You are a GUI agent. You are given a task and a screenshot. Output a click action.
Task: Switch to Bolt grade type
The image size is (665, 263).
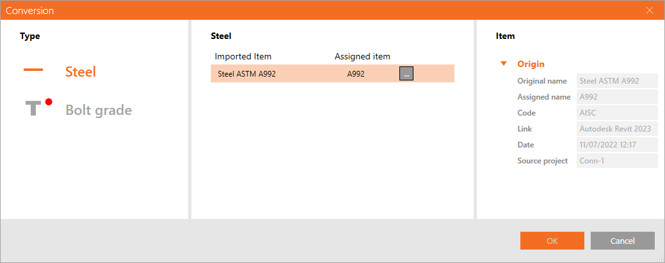click(99, 110)
